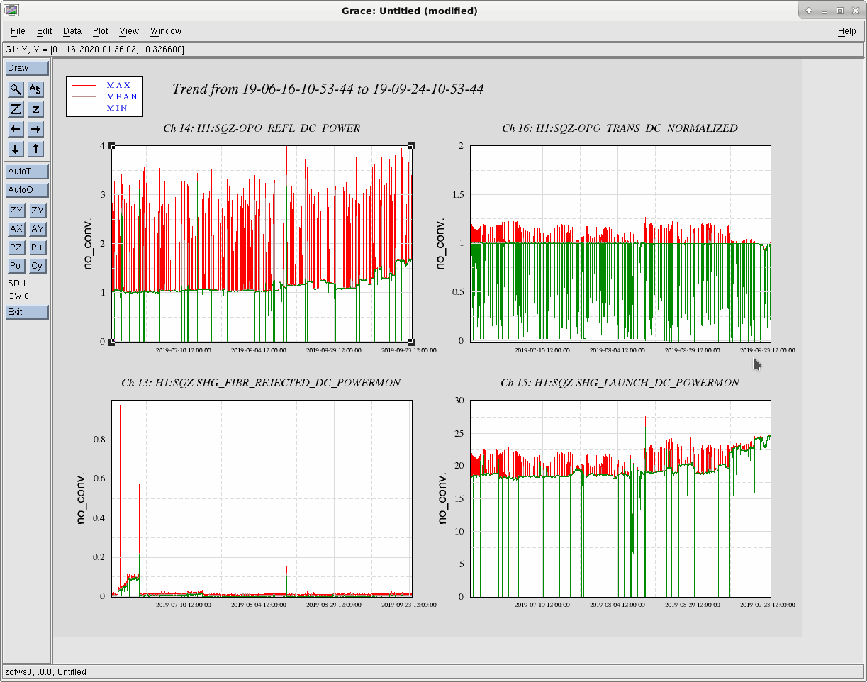Click the Draw button

point(28,68)
